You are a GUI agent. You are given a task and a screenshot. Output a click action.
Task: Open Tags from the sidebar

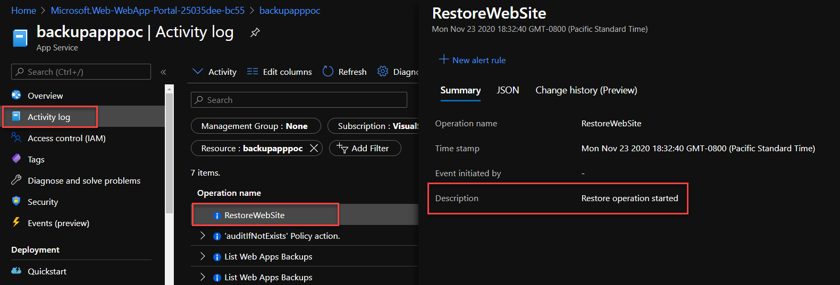point(36,159)
